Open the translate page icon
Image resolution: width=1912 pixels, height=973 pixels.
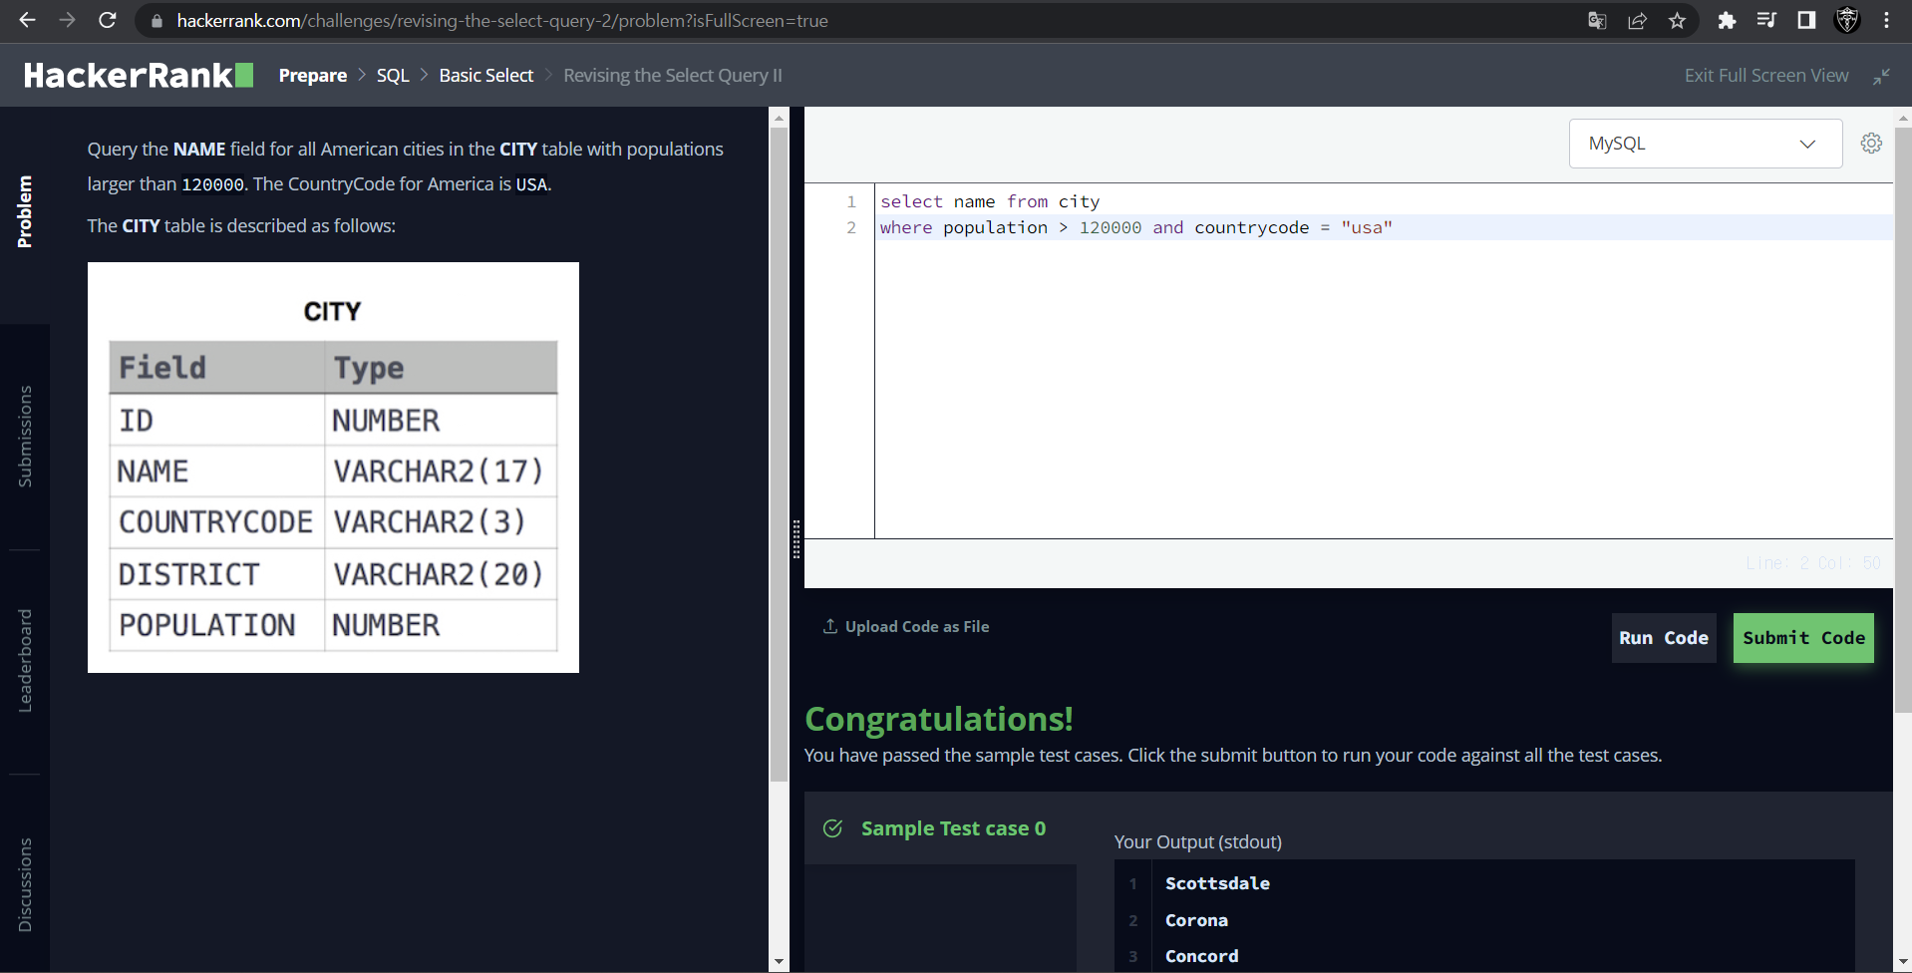pyautogui.click(x=1597, y=21)
